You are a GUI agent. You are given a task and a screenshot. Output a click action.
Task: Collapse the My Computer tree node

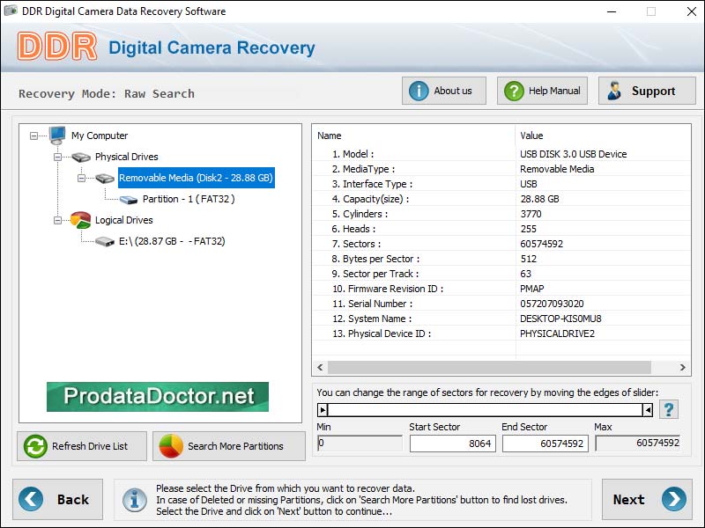coord(33,136)
